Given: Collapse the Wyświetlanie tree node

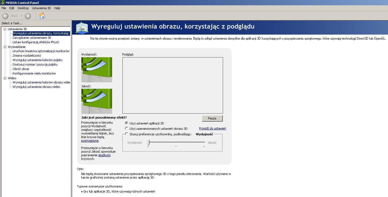Looking at the screenshot, I should pyautogui.click(x=5, y=47).
